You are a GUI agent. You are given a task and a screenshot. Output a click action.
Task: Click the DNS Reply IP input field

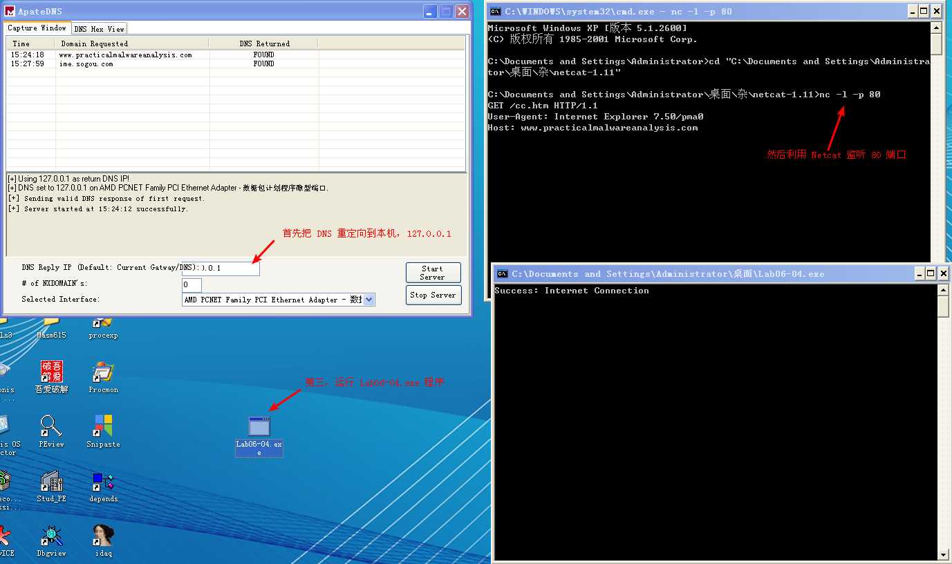[221, 268]
